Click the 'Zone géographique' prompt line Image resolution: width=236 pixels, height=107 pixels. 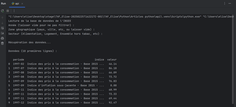pos(51,30)
